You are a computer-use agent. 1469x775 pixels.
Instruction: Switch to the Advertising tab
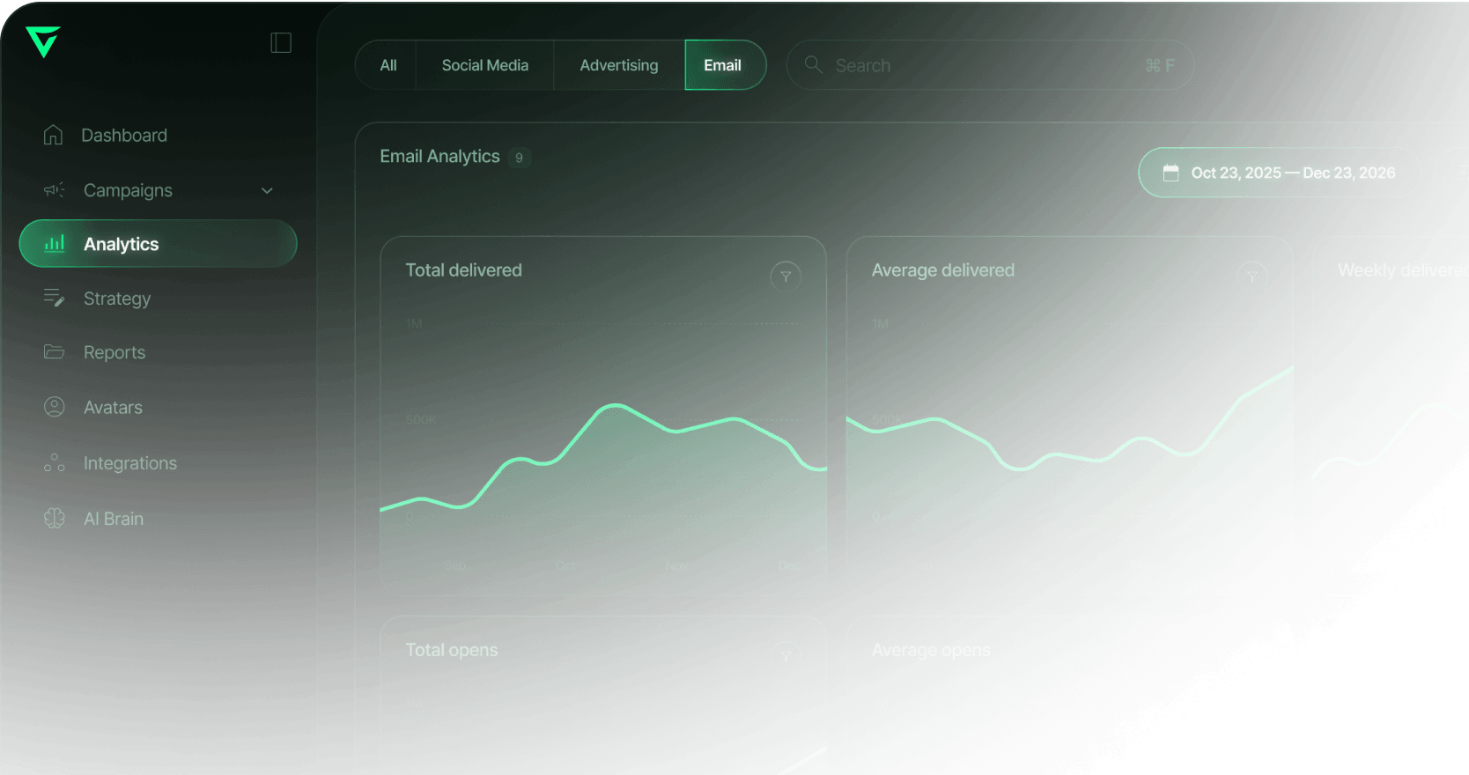click(619, 65)
